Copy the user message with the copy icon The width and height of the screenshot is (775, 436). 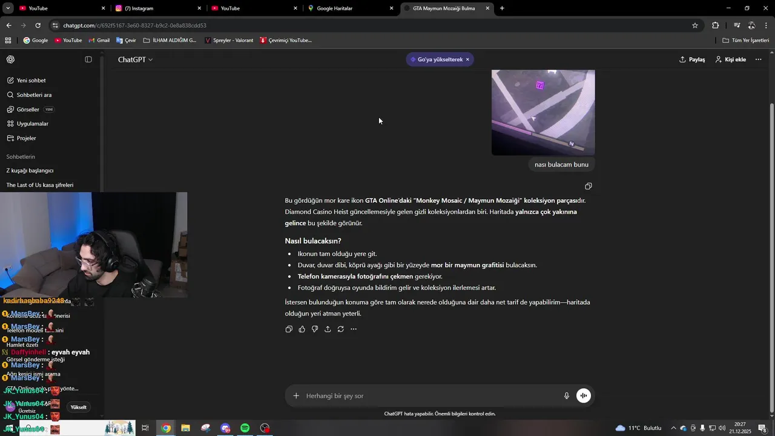[x=589, y=186]
